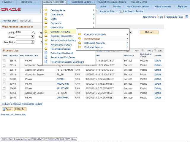Click the Notify button
Screen dimensions: 190x142
click(x=20, y=109)
